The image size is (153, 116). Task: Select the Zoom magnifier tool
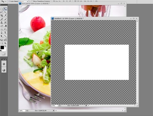pos(5,43)
